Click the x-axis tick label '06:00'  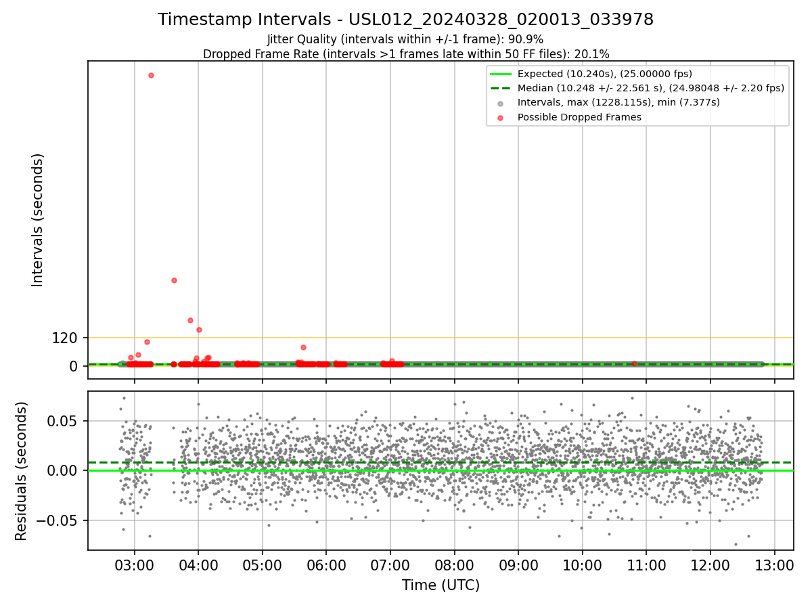click(x=326, y=564)
